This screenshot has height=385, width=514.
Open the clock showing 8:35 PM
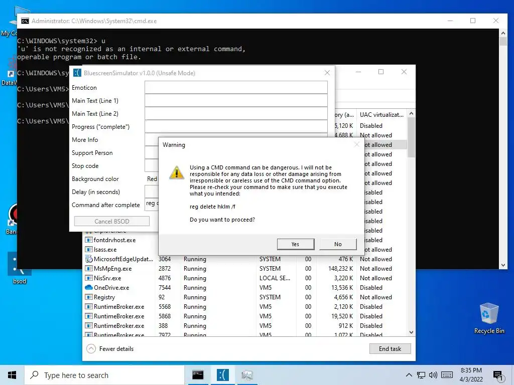pos(471,375)
